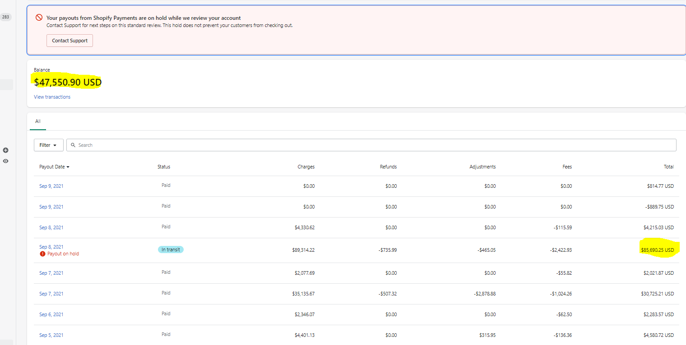Click the In transit status badge
The height and width of the screenshot is (345, 686).
point(171,250)
